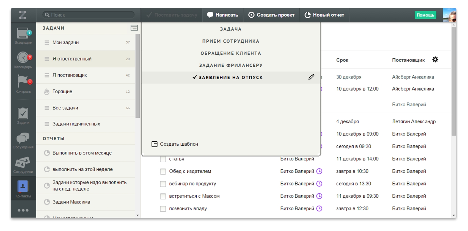
Task: Toggle the task list view icon beside ЗАДАЧИ
Action: click(x=134, y=28)
